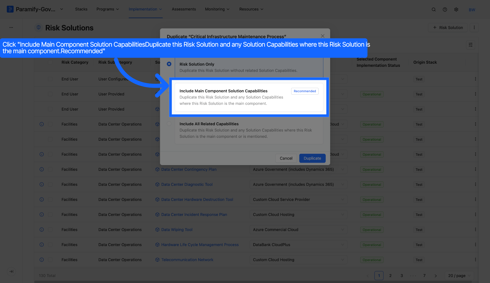Open Data Center Contingency Plan link
Screen dimensions: 490x283
189,170
